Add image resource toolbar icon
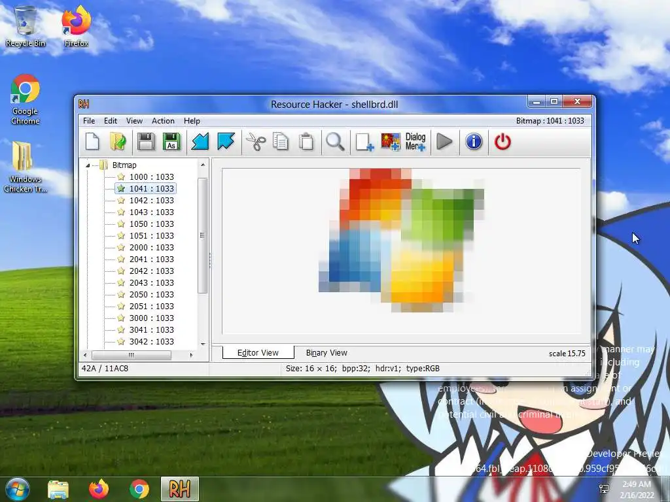Viewport: 670px width, 502px height. (391, 142)
